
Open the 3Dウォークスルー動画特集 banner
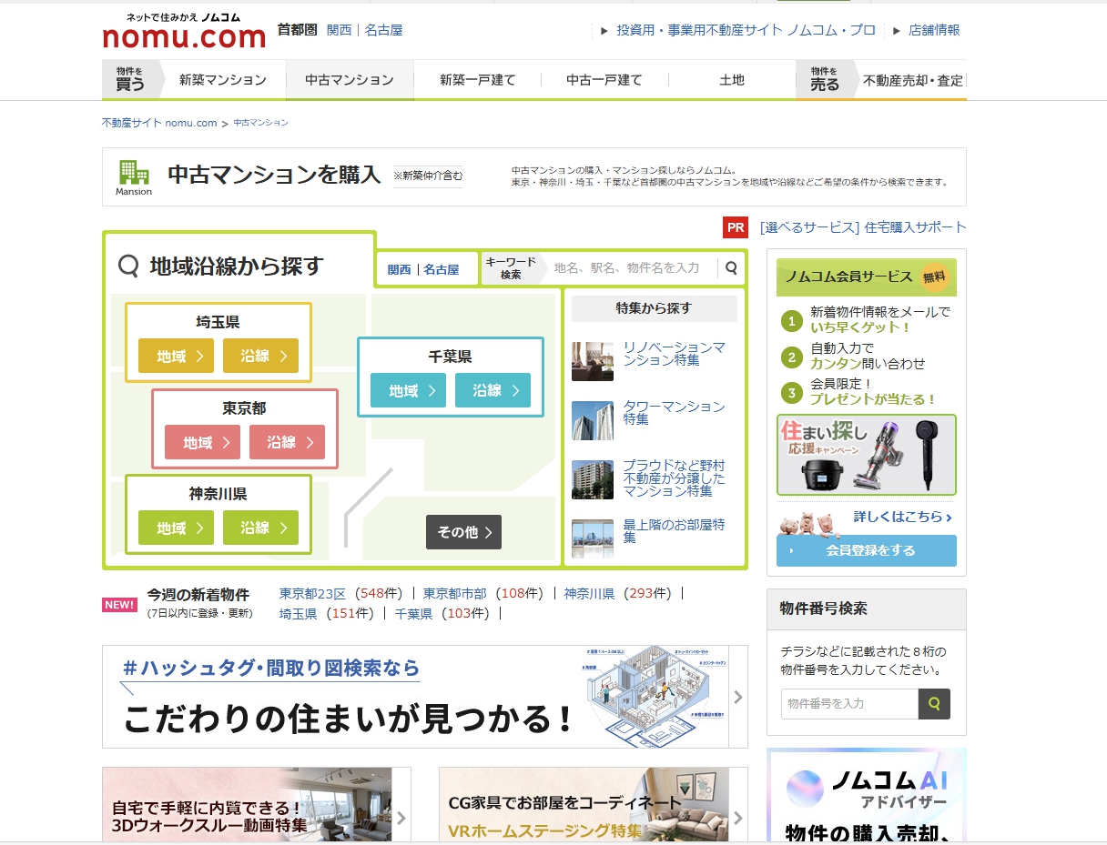(x=257, y=806)
